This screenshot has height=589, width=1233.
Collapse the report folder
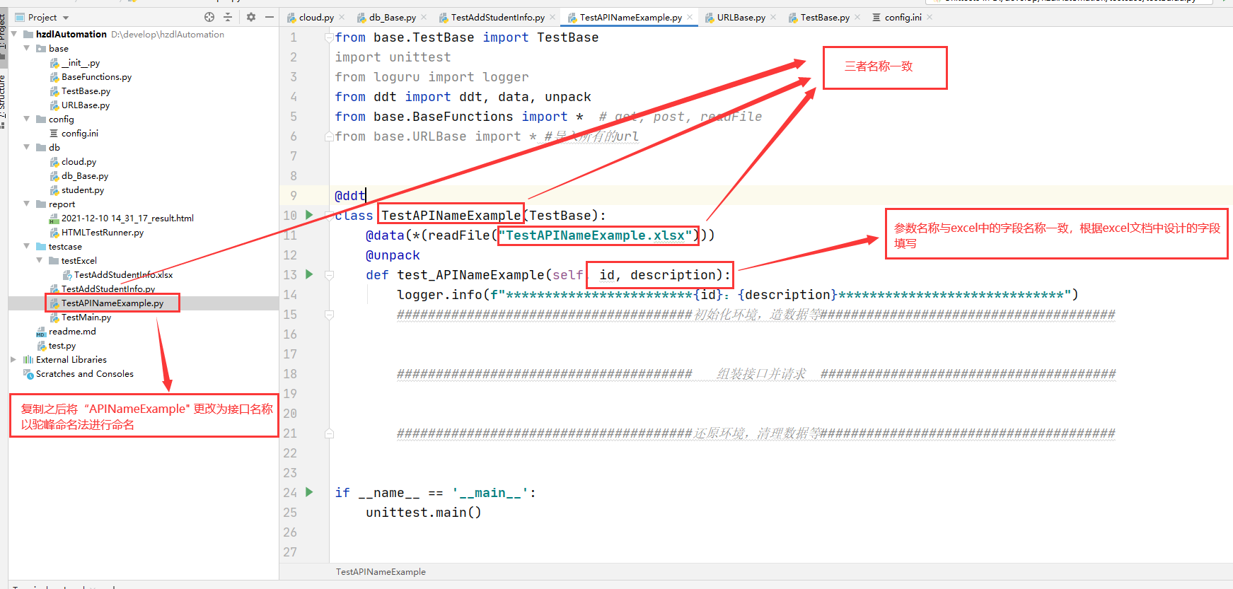pyautogui.click(x=27, y=204)
